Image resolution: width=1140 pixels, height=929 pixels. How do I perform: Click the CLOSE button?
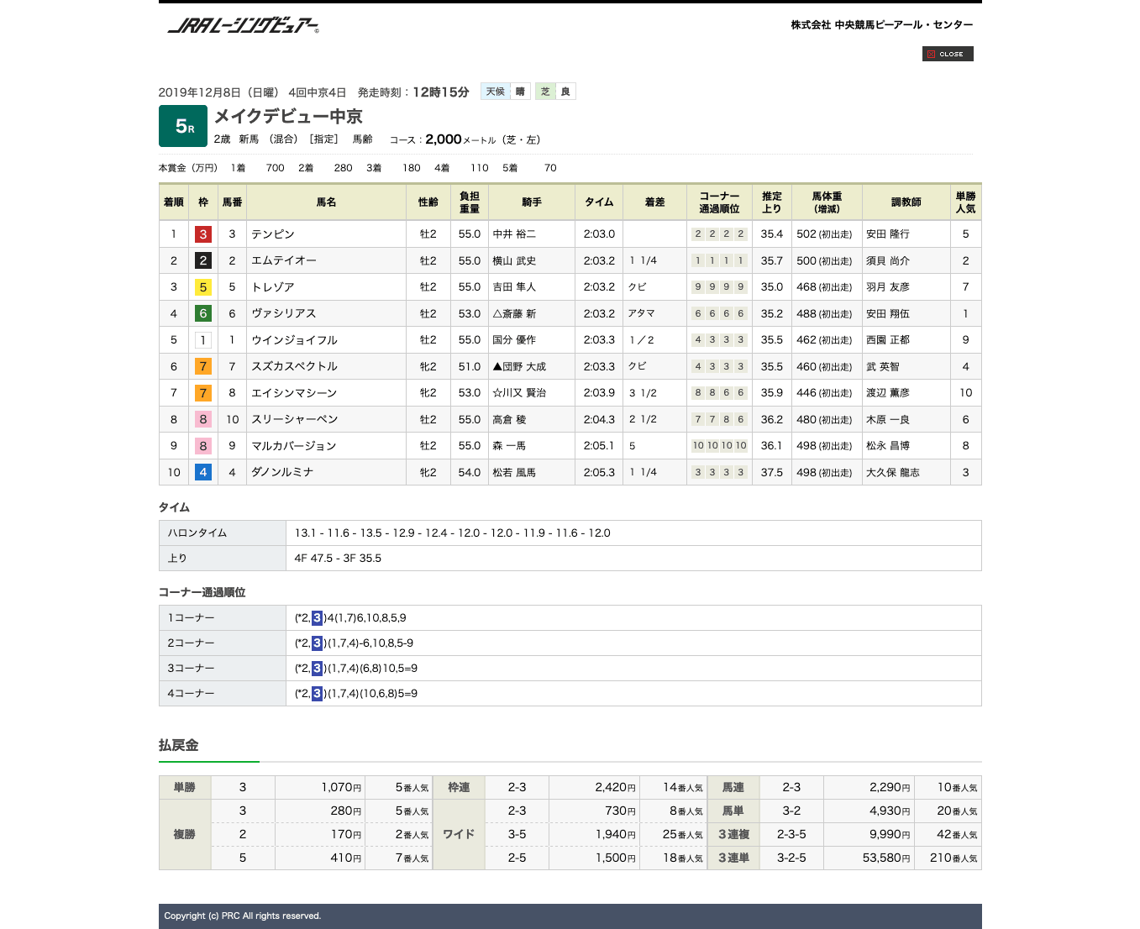coord(948,54)
